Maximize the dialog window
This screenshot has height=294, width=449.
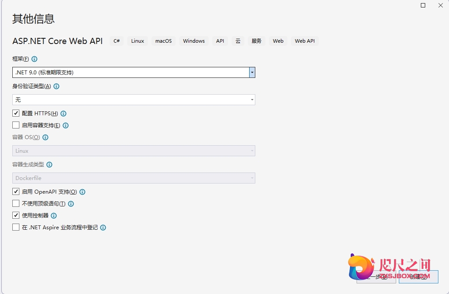423,5
